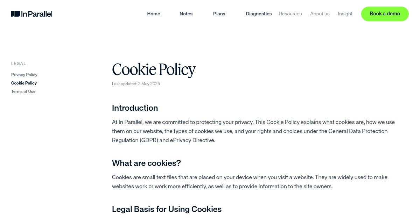Click the In Parallel logo icon

pyautogui.click(x=15, y=14)
